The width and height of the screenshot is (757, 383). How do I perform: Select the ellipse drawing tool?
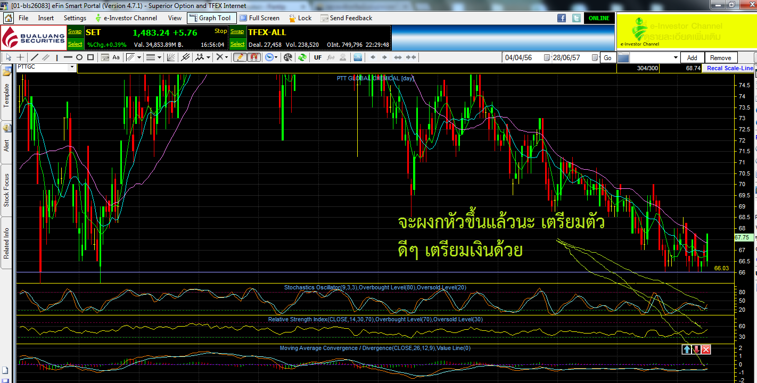79,57
